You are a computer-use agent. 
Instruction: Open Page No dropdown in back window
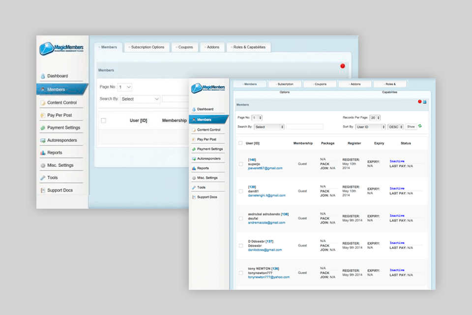pos(124,87)
